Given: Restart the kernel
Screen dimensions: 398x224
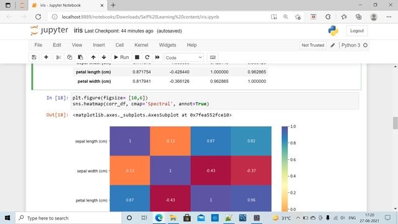Looking at the screenshot, I should [147, 57].
